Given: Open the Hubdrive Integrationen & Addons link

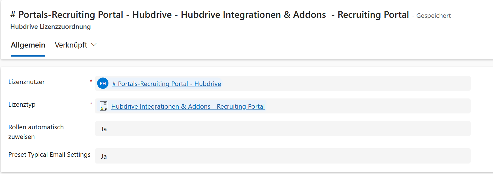Looking at the screenshot, I should 188,106.
